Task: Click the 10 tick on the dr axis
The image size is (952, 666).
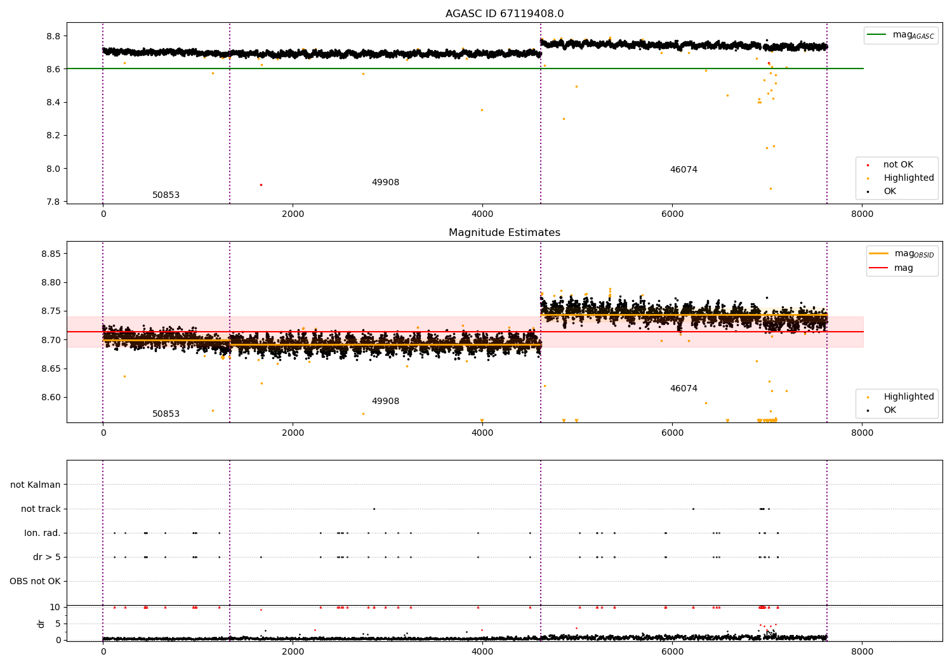Action: click(55, 607)
